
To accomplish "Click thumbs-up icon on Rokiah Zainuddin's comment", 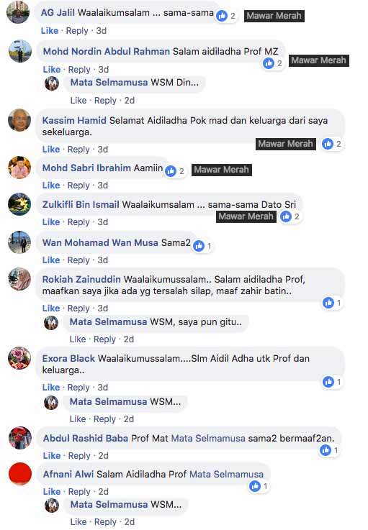I will pyautogui.click(x=328, y=303).
